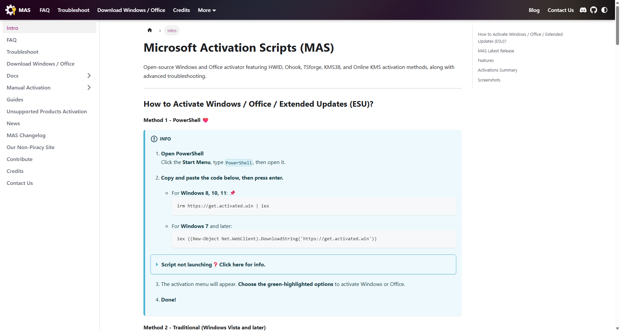The image size is (620, 331).
Task: Open Troubleshoot in the top navbar
Action: (73, 10)
